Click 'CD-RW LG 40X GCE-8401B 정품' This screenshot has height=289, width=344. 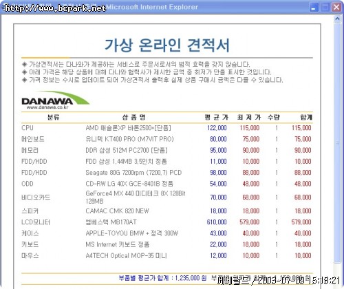tap(129, 184)
